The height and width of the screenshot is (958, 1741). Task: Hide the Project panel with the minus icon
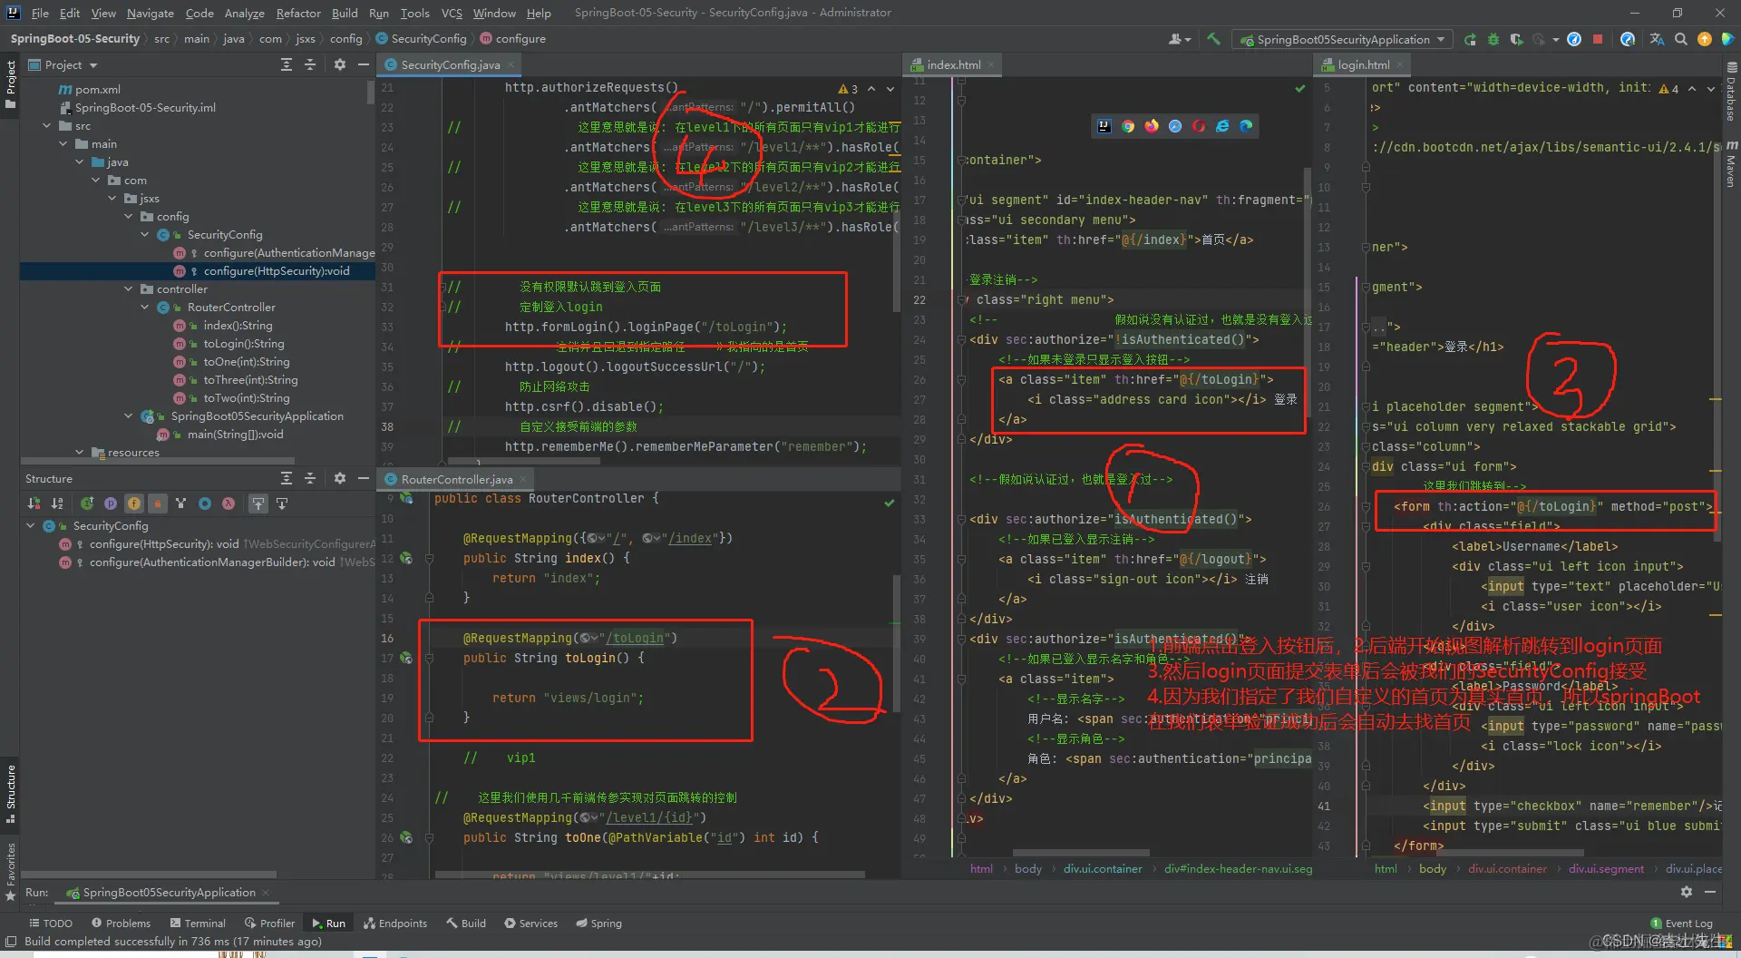(364, 64)
